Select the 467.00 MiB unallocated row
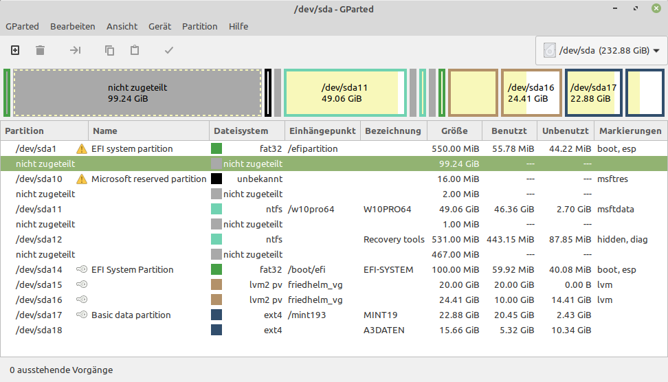668x382 pixels. click(x=334, y=254)
